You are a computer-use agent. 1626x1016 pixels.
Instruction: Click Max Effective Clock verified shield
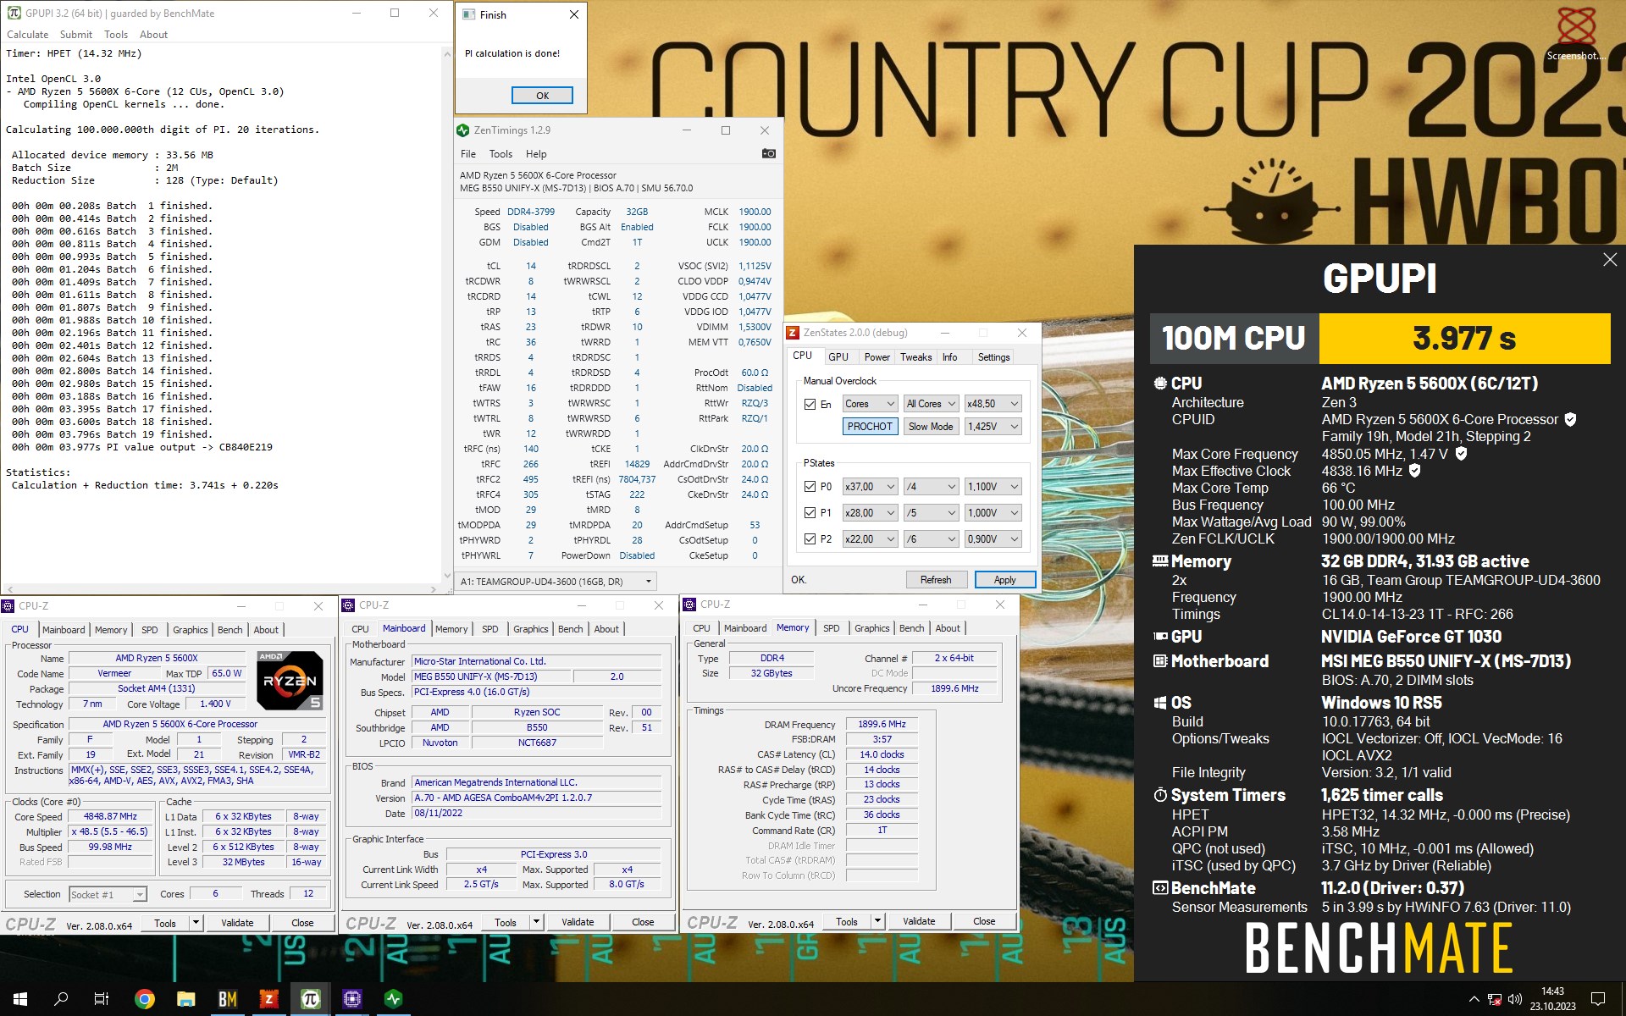point(1414,471)
